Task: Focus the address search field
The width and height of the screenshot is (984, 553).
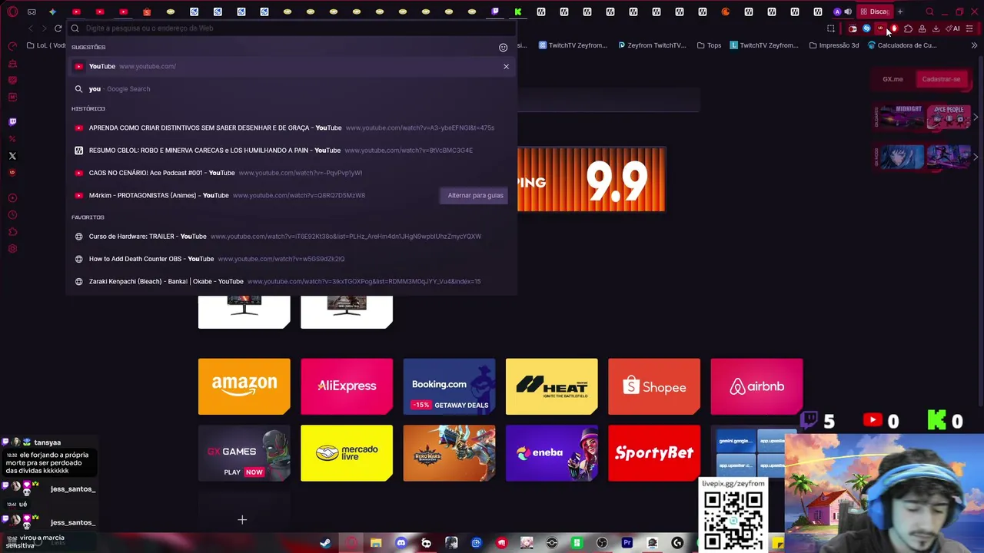Action: (292, 28)
